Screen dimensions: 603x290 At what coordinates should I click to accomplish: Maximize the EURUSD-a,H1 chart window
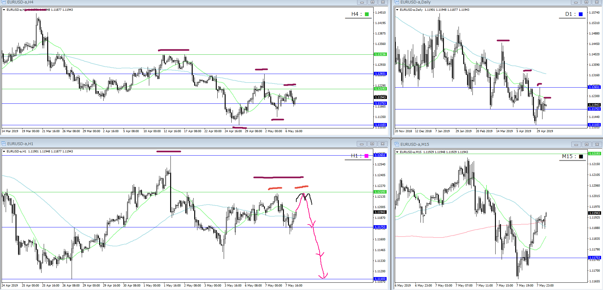pyautogui.click(x=372, y=144)
